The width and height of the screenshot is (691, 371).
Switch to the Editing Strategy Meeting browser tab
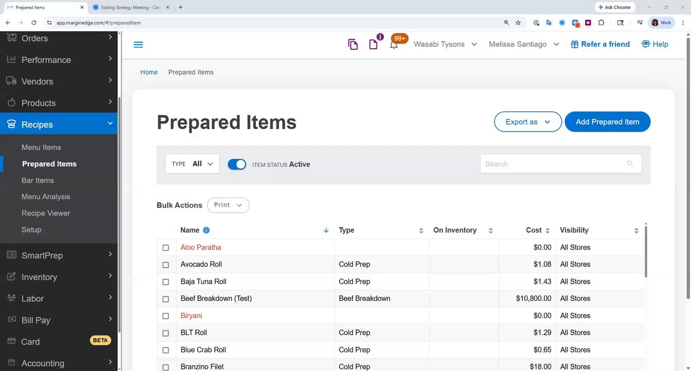click(131, 8)
